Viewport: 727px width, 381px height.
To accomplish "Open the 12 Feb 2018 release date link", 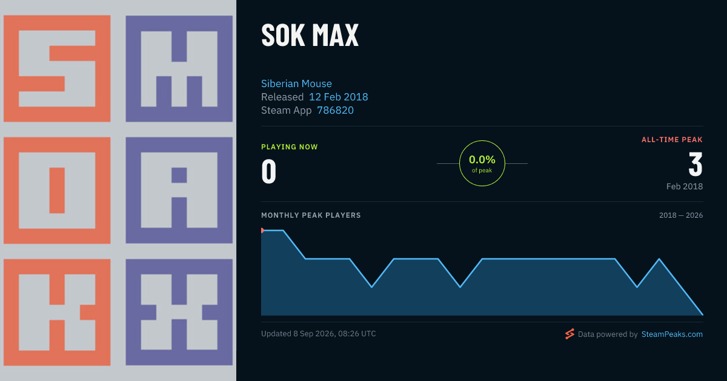I will tap(338, 97).
